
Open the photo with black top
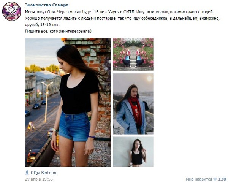(133, 152)
